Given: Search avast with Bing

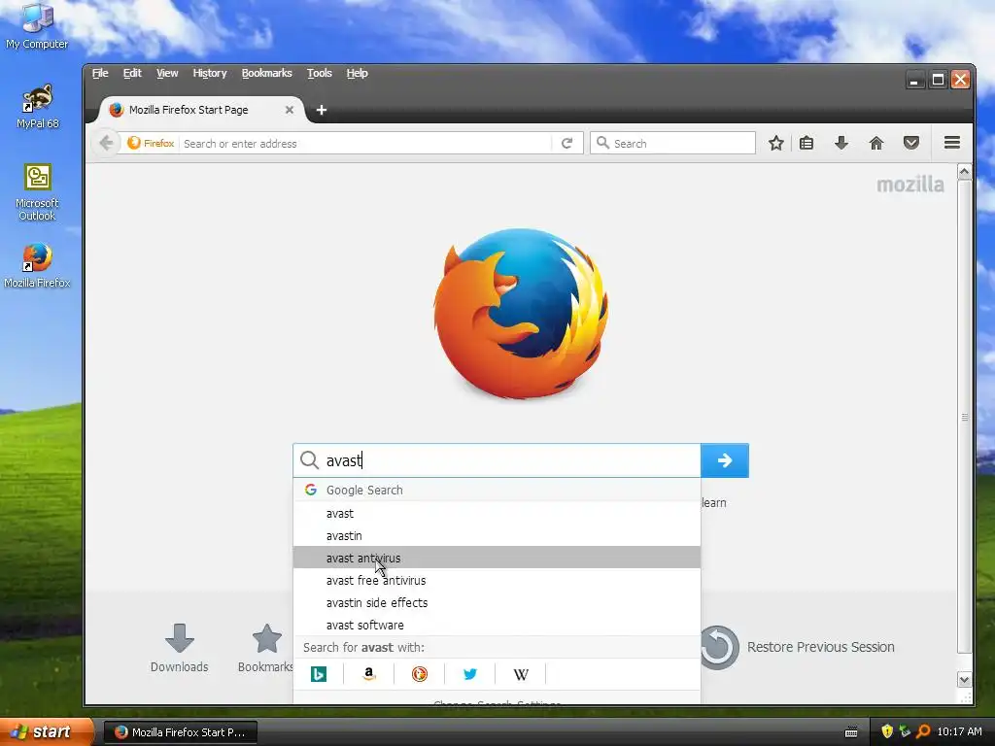Looking at the screenshot, I should (319, 674).
